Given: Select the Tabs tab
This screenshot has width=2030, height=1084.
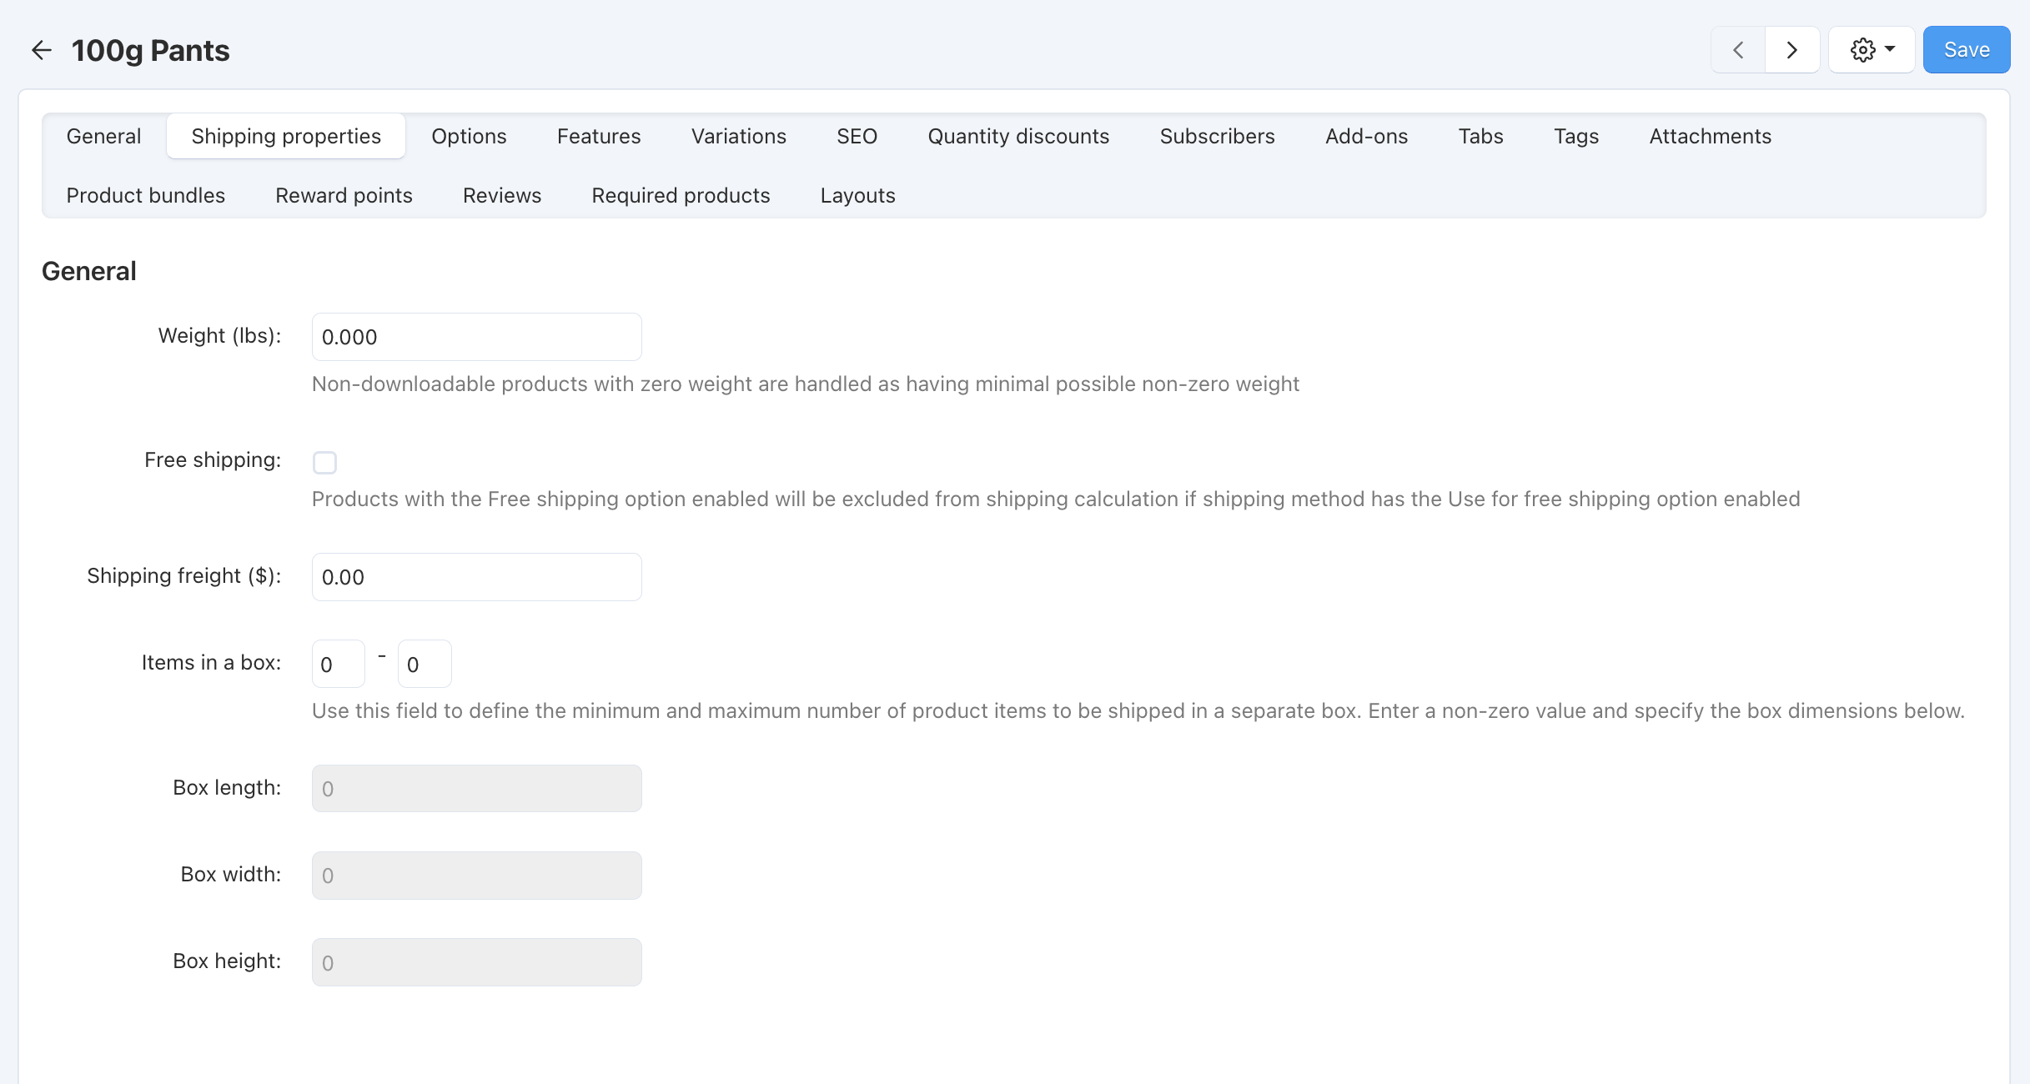Looking at the screenshot, I should point(1480,136).
